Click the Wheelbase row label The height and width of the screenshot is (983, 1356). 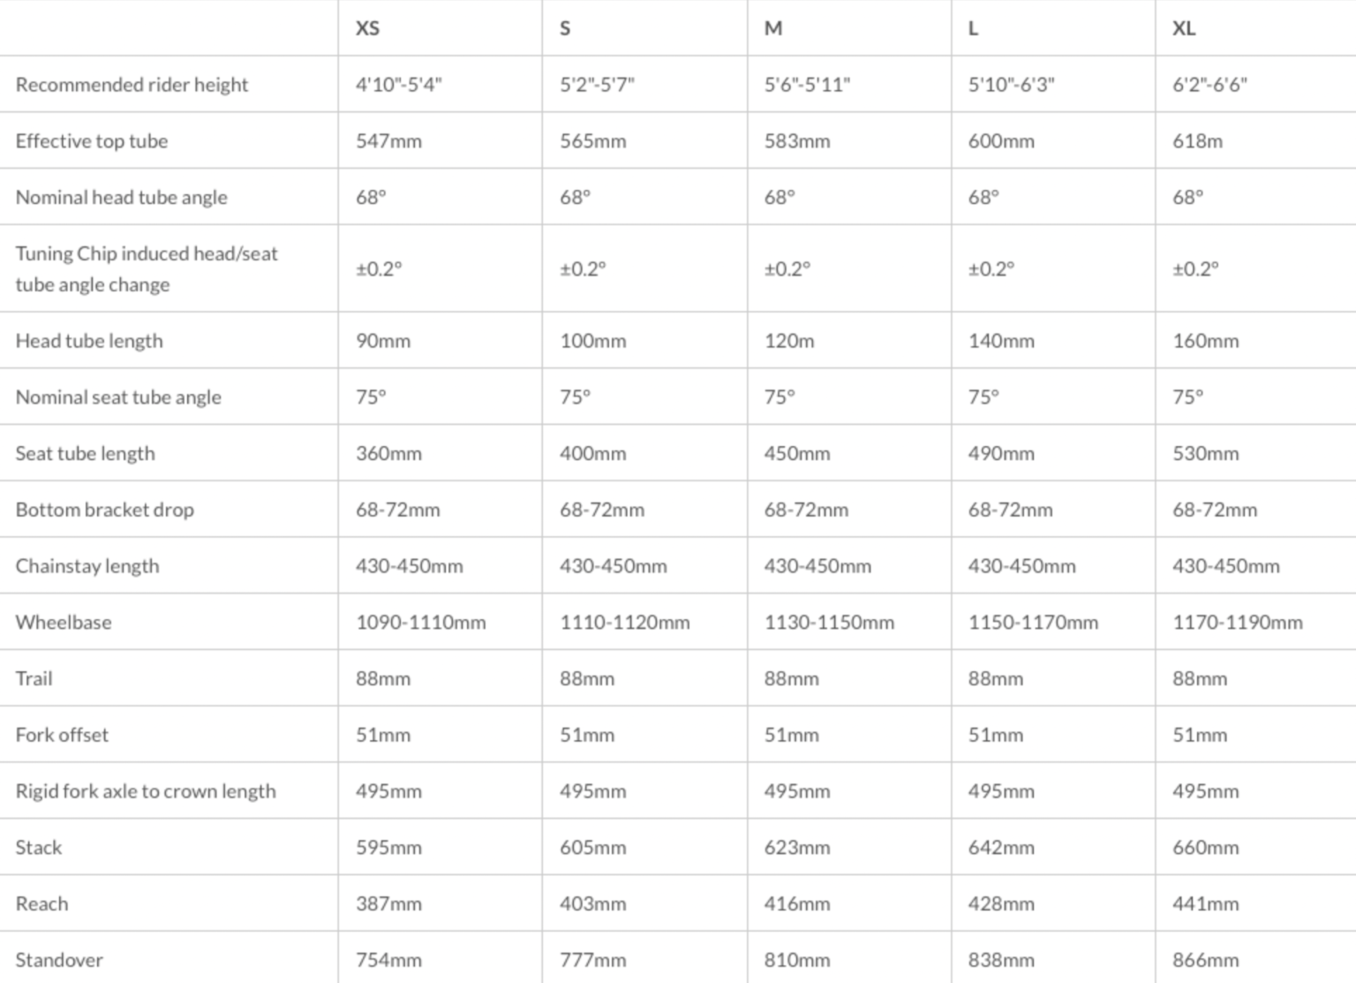(x=64, y=623)
